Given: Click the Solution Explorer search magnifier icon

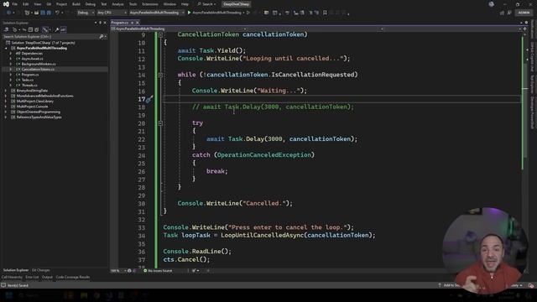Looking at the screenshot, I should tap(101, 36).
